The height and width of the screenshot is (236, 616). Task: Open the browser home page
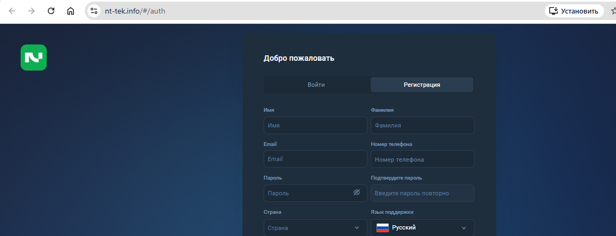coord(70,11)
